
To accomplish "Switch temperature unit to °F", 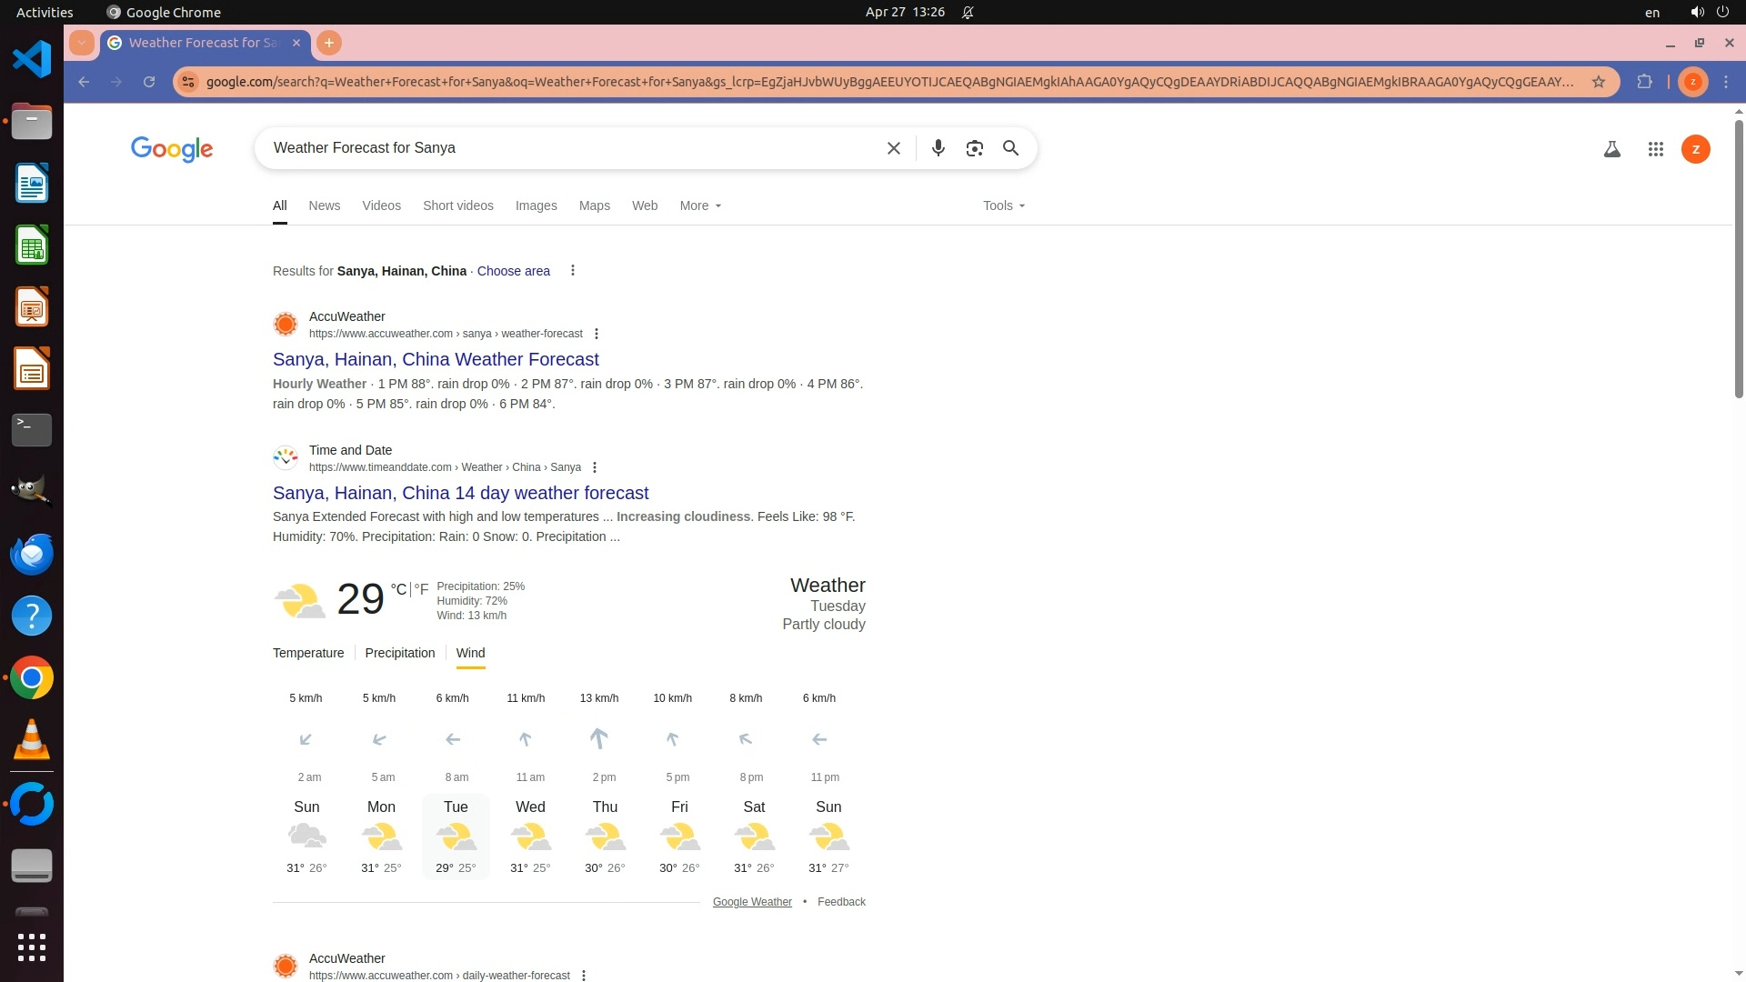I will [x=421, y=589].
